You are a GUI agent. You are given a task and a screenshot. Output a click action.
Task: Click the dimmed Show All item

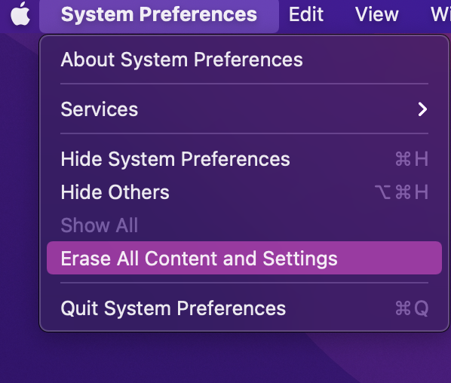(100, 225)
